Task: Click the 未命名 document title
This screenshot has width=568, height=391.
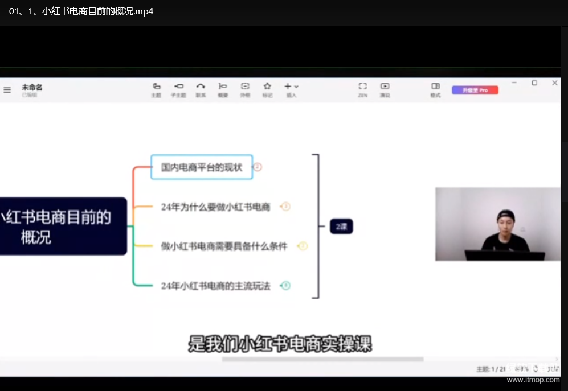Action: pos(32,87)
